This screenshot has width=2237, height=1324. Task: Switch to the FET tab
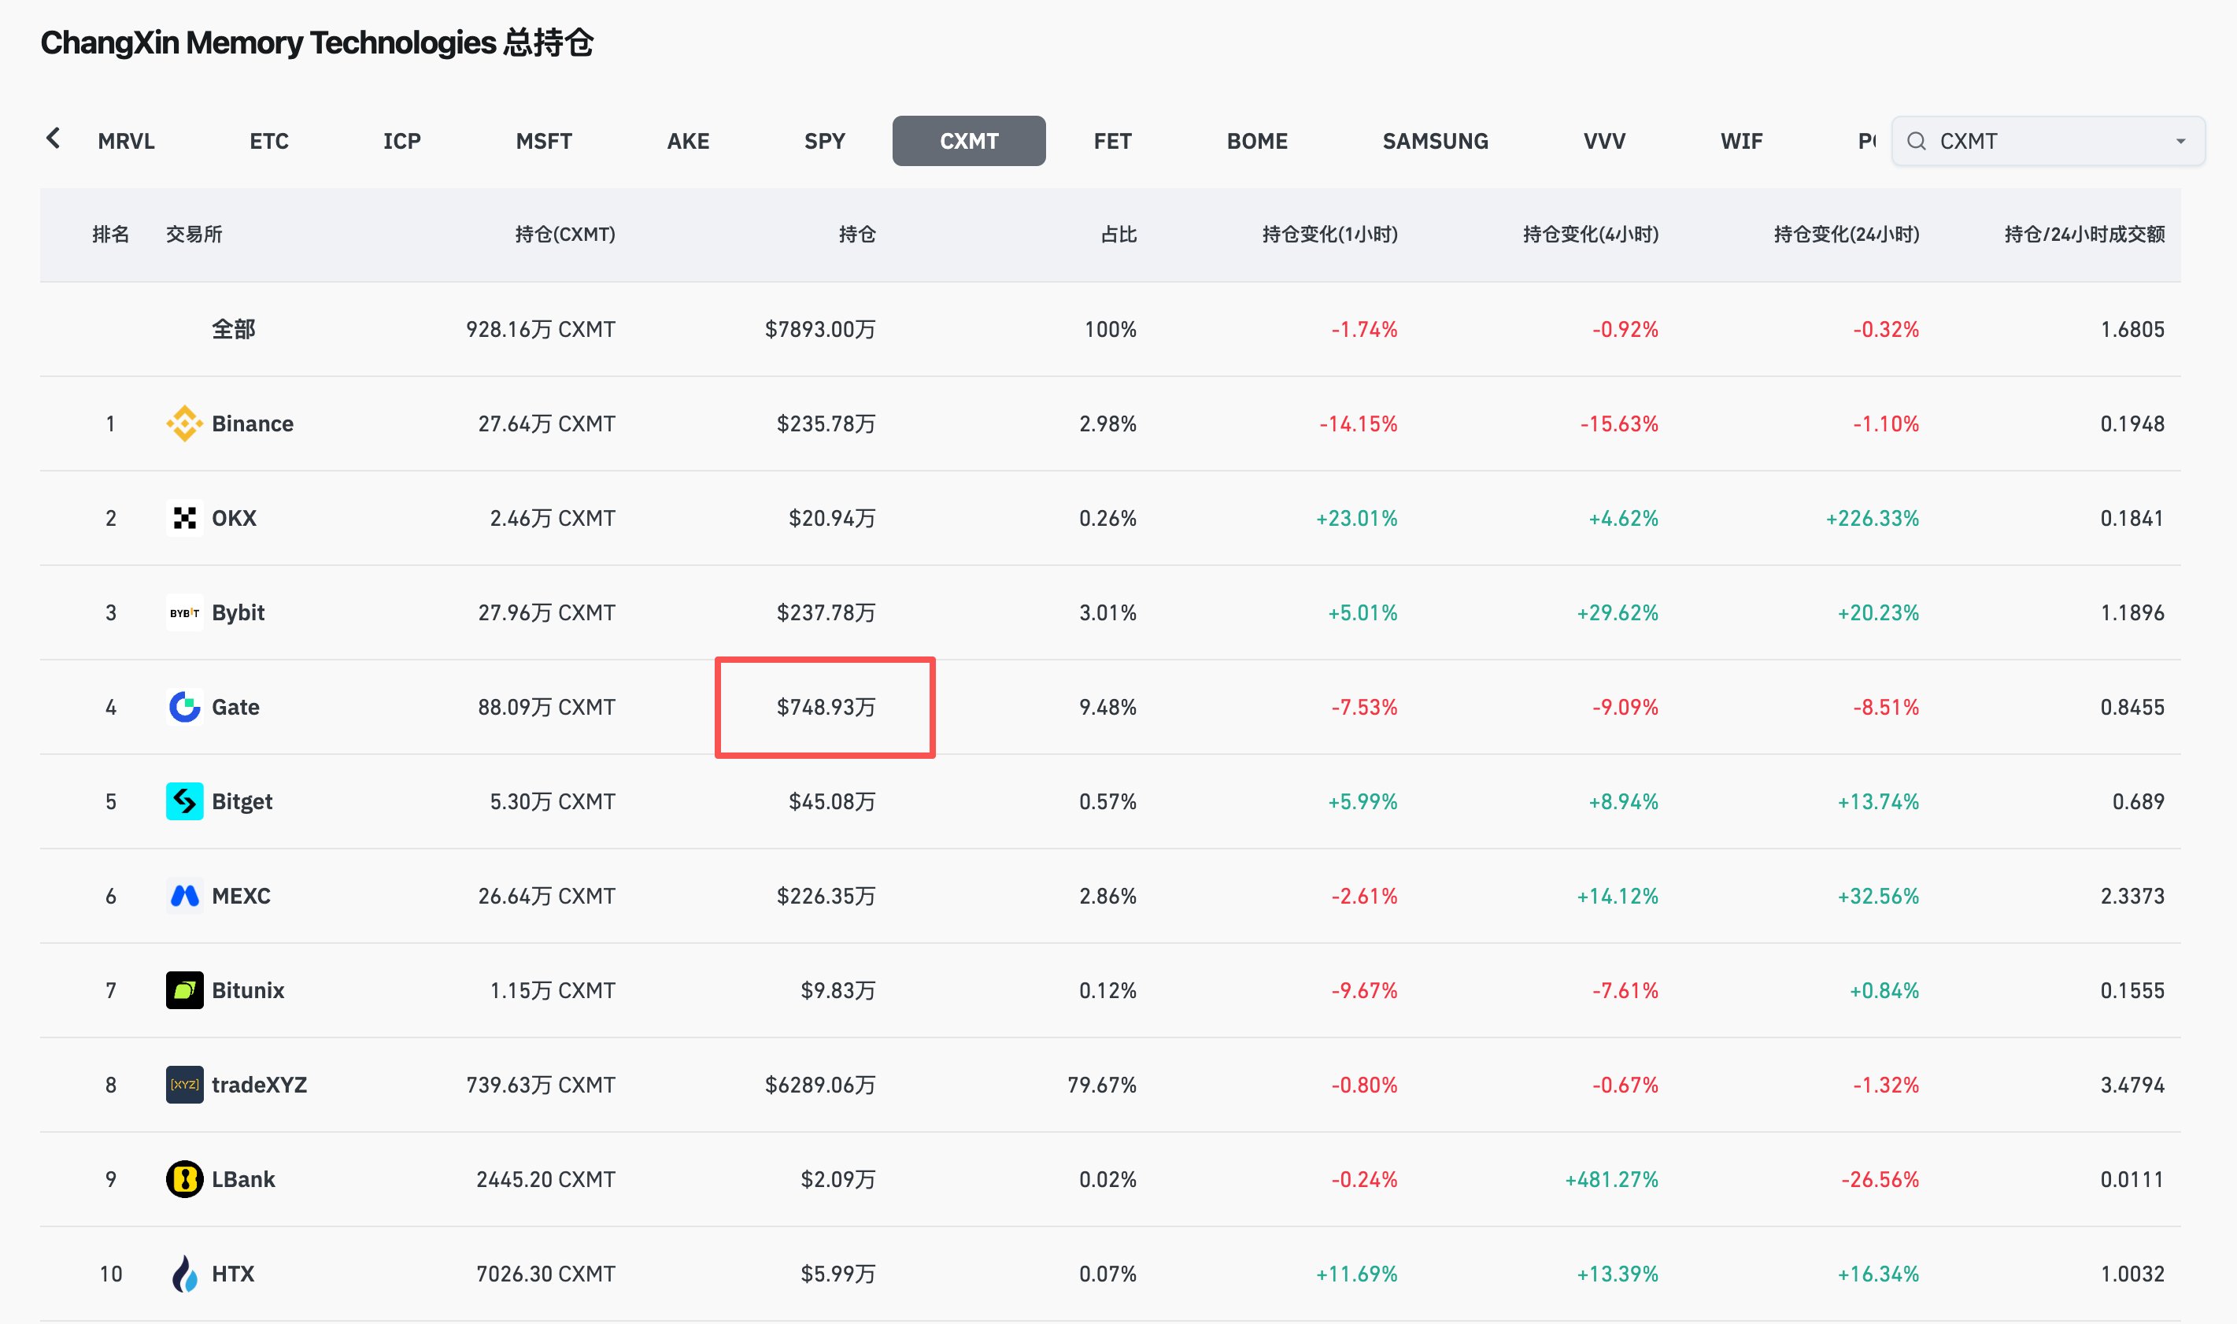(x=1112, y=141)
